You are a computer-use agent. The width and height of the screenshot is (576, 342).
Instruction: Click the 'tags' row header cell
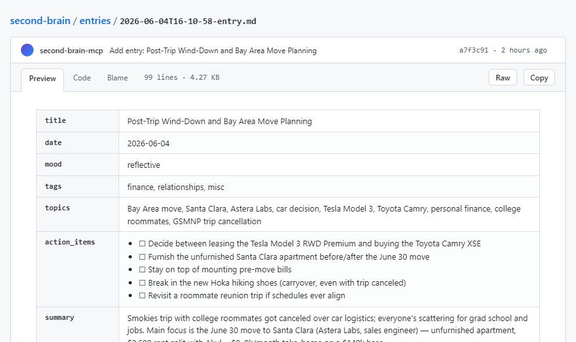click(77, 187)
